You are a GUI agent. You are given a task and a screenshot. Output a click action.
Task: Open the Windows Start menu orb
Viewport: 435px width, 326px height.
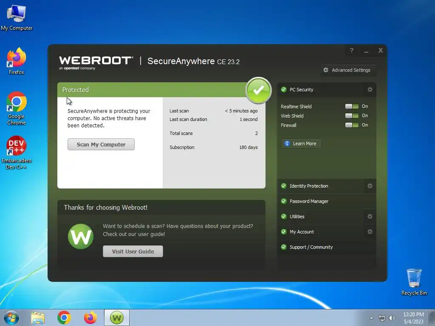(11, 318)
